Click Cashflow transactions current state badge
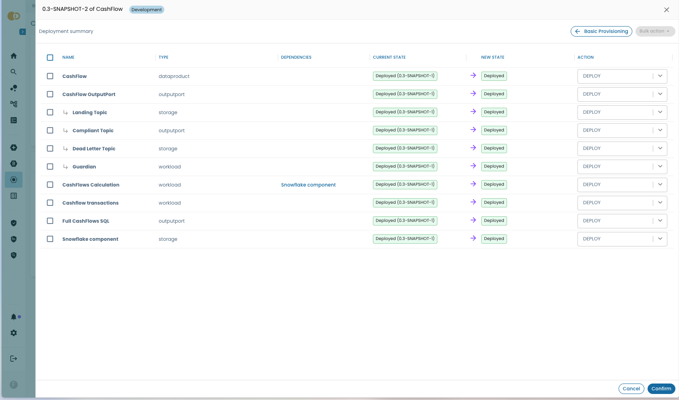This screenshot has width=679, height=400. coord(405,203)
